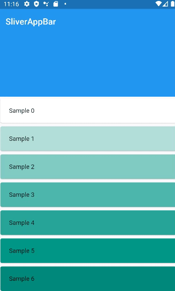
Task: Select the Sample 5 card
Action: (x=87, y=251)
